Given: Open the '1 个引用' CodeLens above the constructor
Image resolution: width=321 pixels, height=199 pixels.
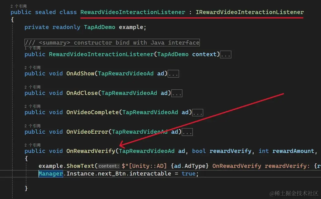Looking at the screenshot, I should click(x=32, y=48).
